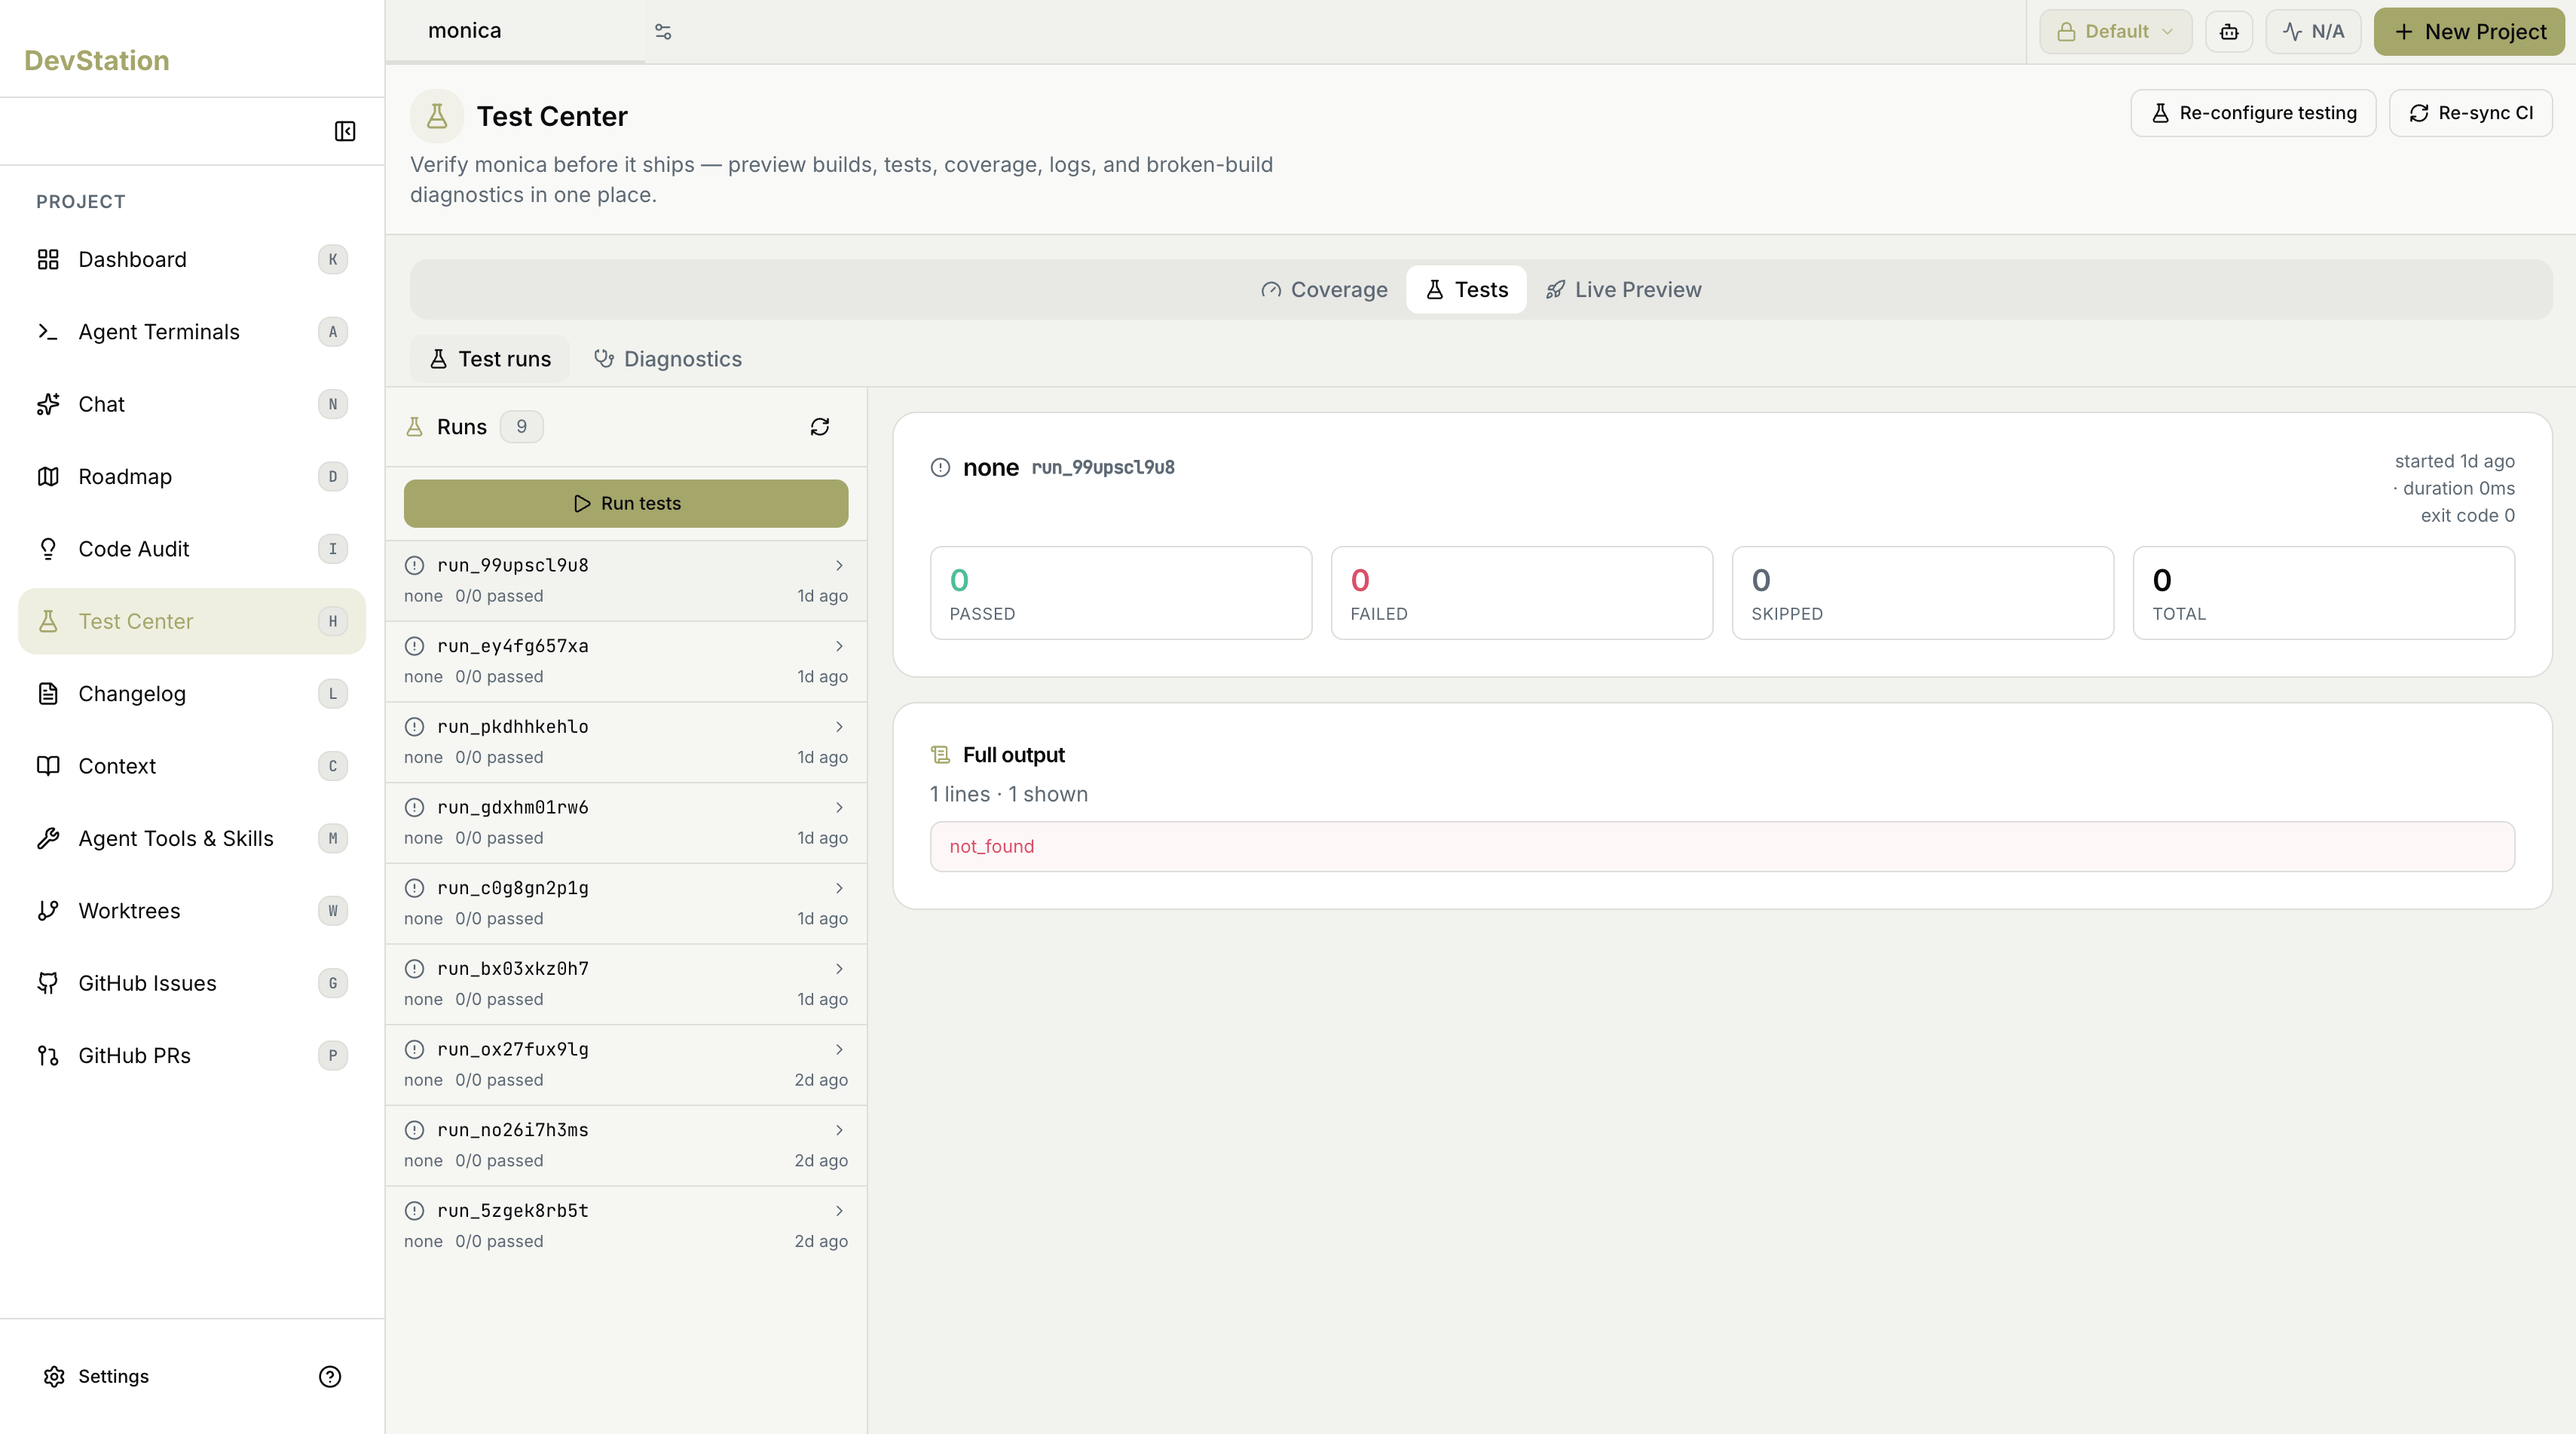
Task: Click the SKIPPED count card
Action: 1923,593
